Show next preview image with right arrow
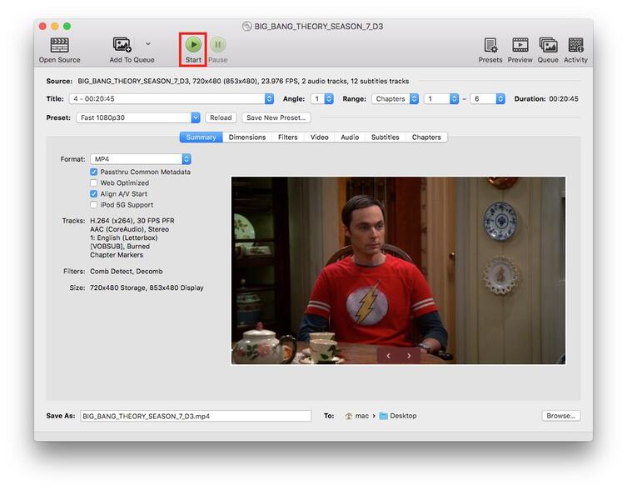The image size is (627, 490). pos(409,356)
